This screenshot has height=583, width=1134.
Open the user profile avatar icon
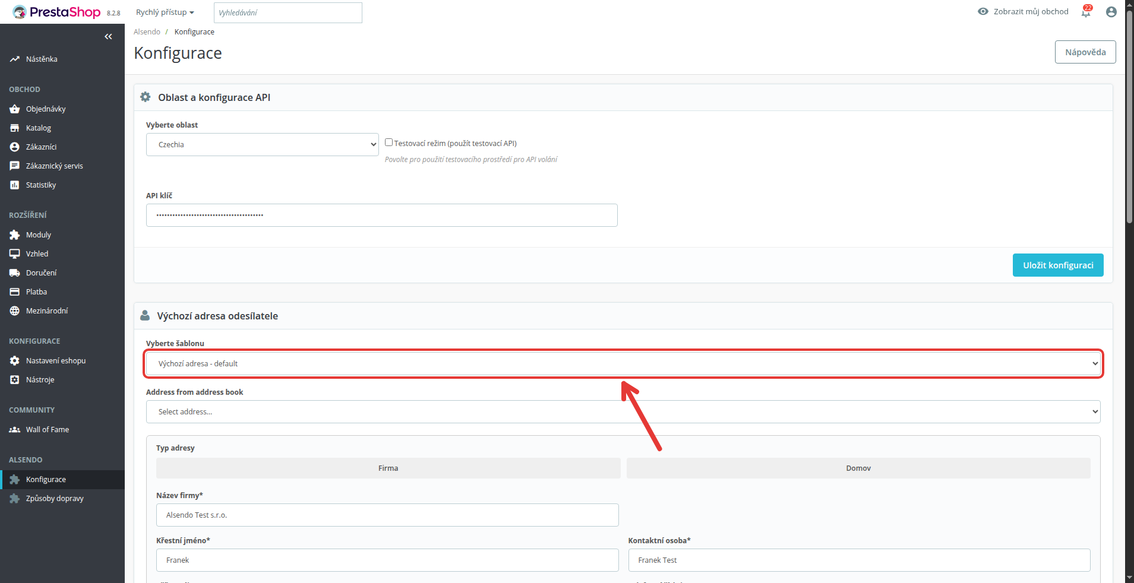(1111, 12)
